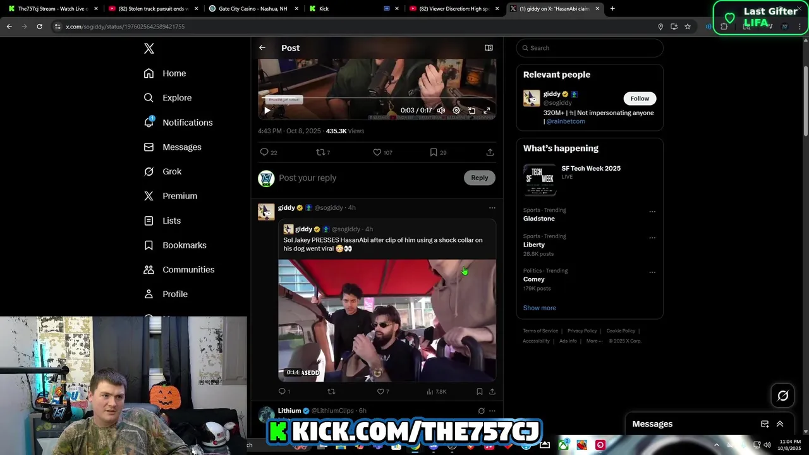Mute the main post video volume
Screen dimensions: 809x455
tap(441, 111)
